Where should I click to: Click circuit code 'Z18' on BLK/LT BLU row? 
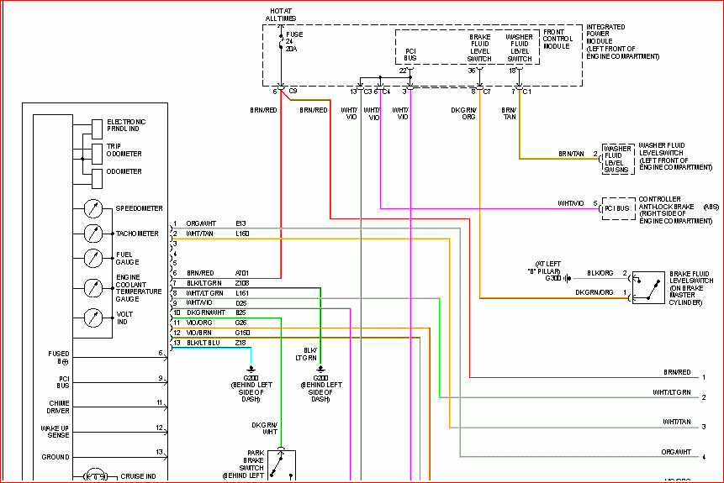pyautogui.click(x=240, y=343)
